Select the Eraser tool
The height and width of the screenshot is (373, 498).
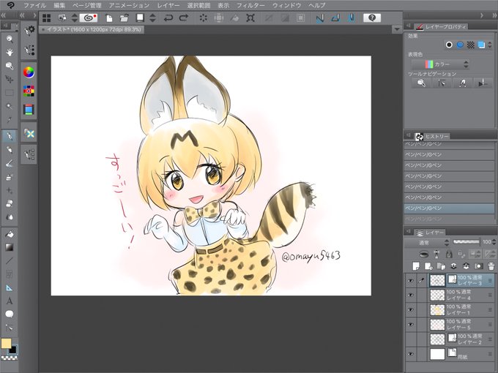[x=10, y=203]
